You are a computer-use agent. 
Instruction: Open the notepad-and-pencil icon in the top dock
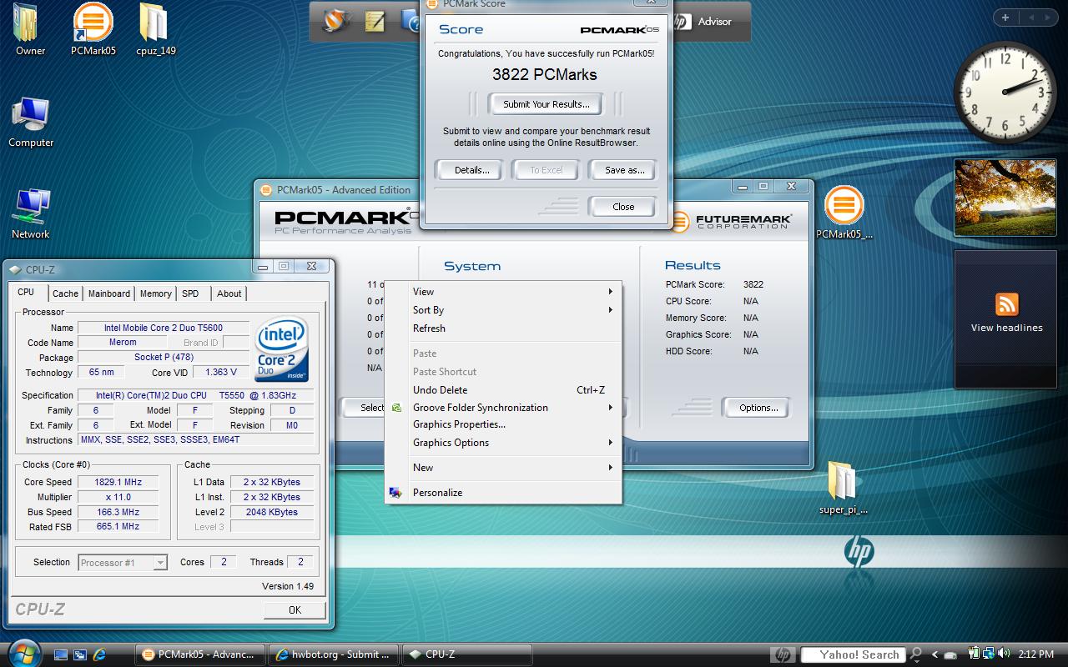tap(375, 23)
